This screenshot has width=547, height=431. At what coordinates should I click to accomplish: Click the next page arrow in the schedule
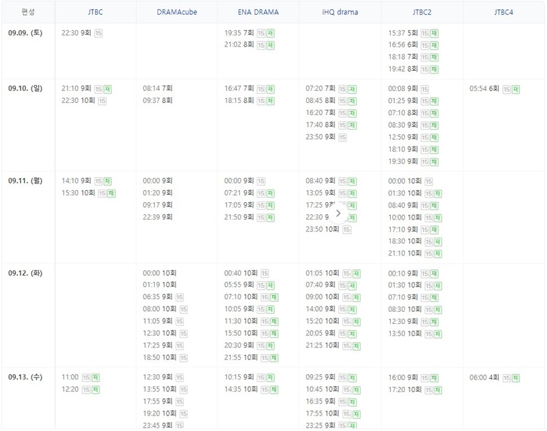pos(339,213)
